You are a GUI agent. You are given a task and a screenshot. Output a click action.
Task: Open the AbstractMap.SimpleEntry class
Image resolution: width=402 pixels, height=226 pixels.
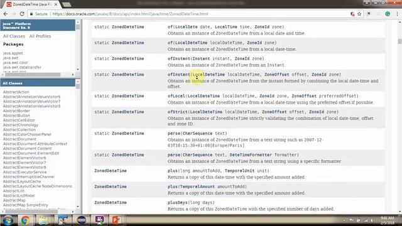(25, 205)
